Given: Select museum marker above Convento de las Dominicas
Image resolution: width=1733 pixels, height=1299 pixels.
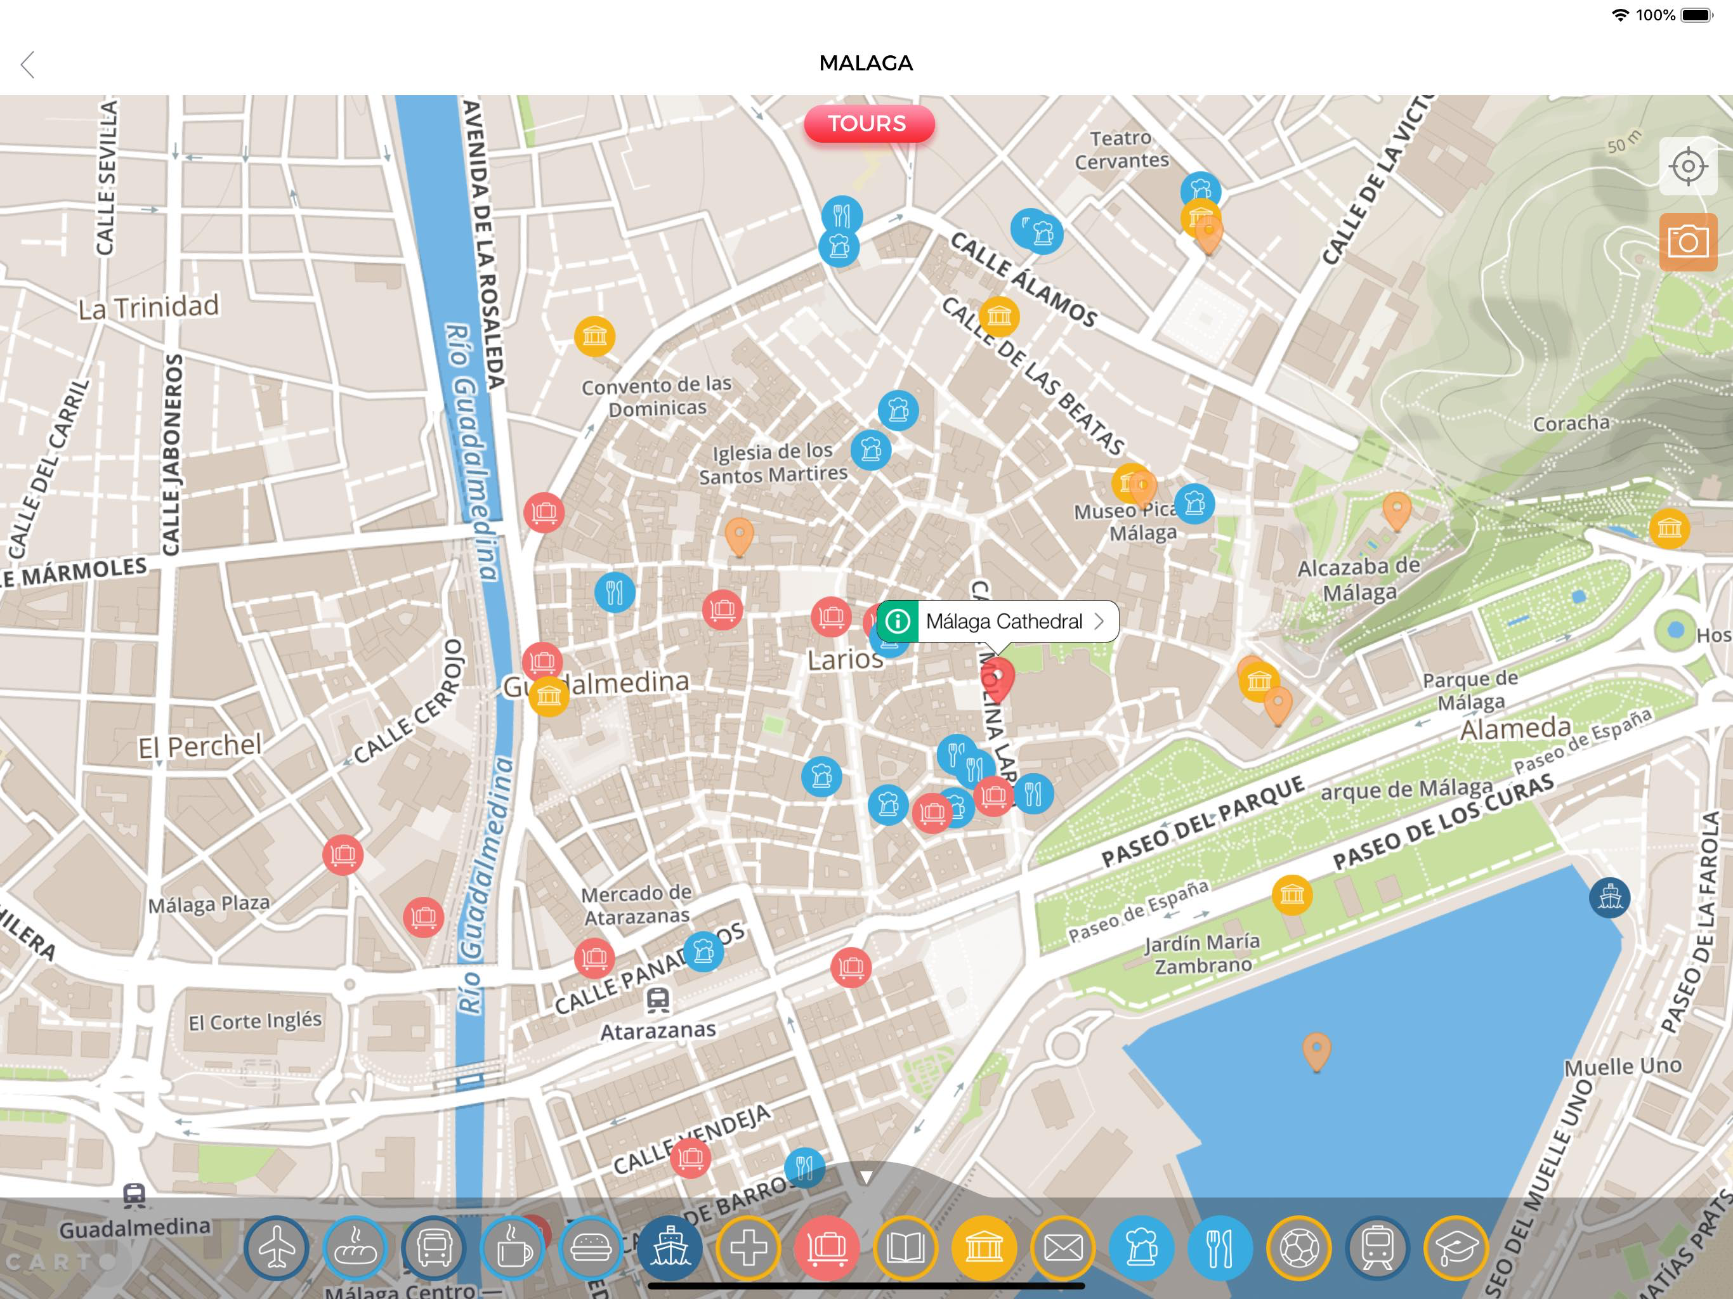Looking at the screenshot, I should (594, 337).
